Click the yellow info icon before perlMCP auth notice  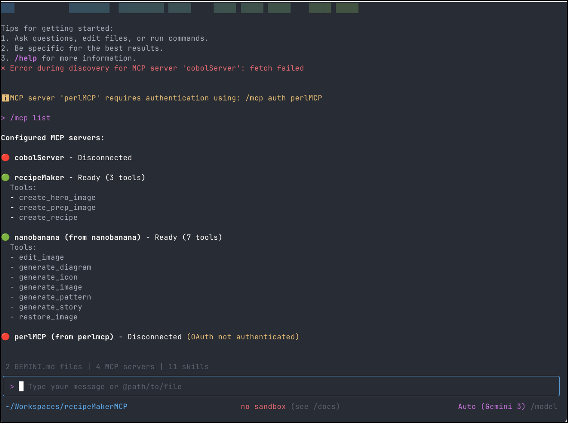click(x=5, y=98)
